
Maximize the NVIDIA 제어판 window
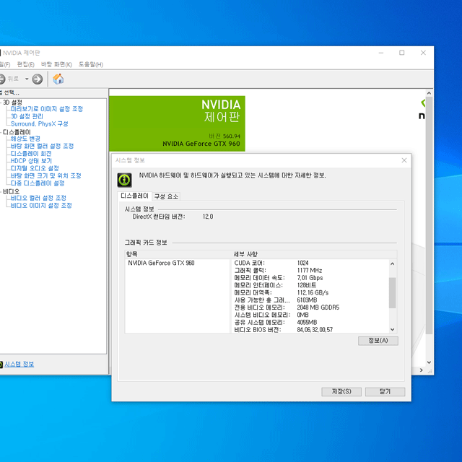coord(401,53)
